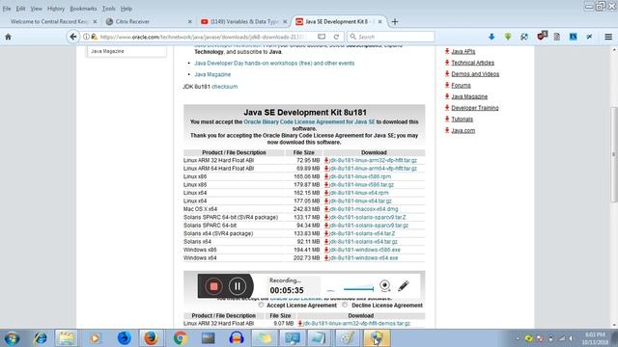
Task: Download icon beside jdk-8u181-linux-x64.rpm
Action: tap(326, 193)
